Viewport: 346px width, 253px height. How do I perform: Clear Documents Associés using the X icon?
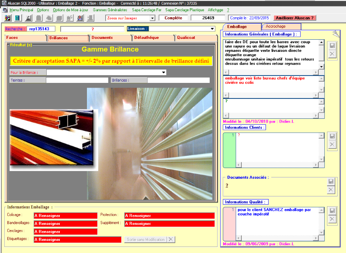[331, 190]
